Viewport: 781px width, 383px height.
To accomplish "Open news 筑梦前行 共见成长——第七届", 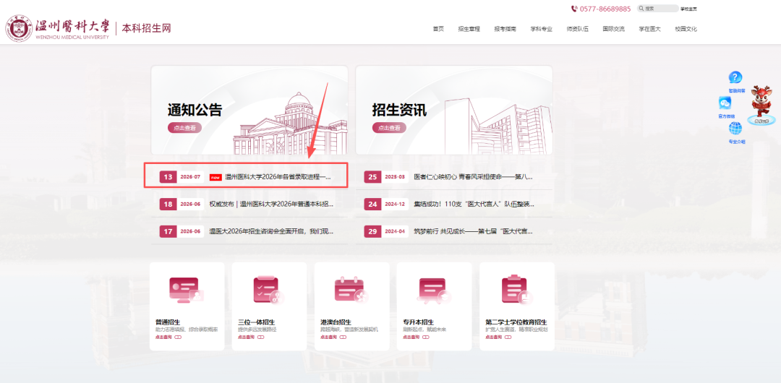I will [x=473, y=231].
